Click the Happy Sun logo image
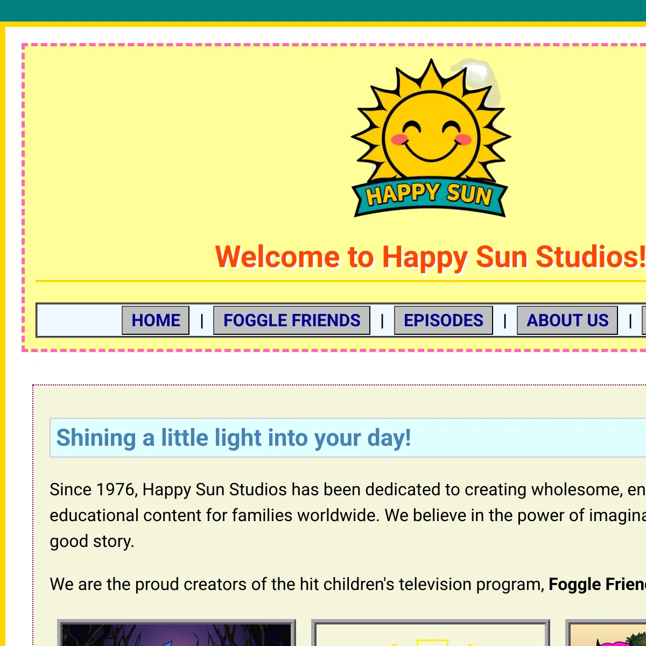 [x=431, y=138]
